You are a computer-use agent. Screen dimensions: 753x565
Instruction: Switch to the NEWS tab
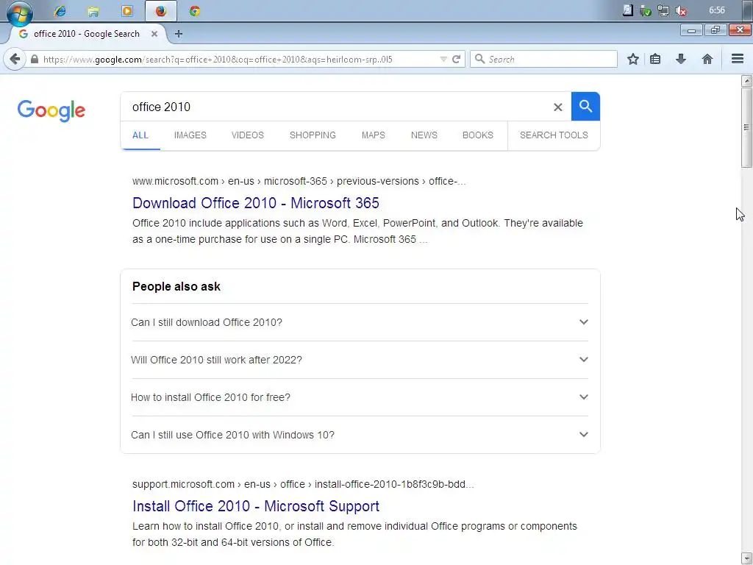tap(424, 135)
